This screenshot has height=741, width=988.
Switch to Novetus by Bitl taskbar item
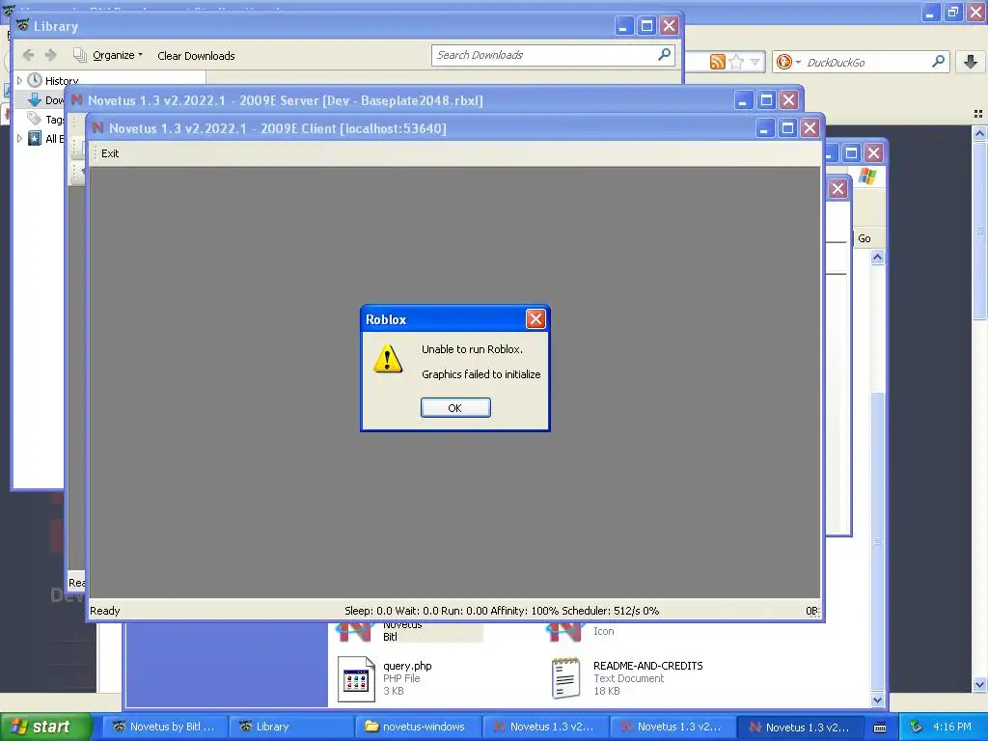(164, 727)
